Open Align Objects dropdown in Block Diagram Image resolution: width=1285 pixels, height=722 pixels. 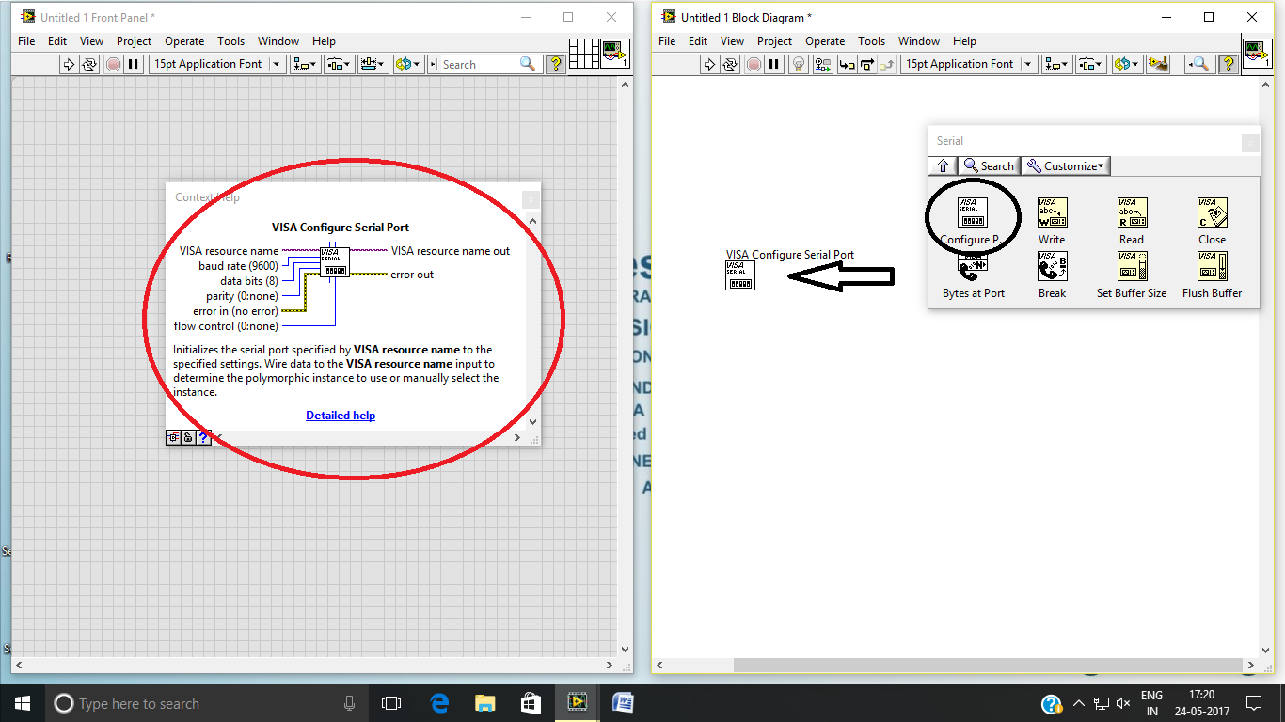(x=1056, y=64)
